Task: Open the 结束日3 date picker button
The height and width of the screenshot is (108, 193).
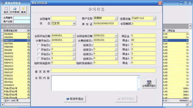Action: [116, 49]
